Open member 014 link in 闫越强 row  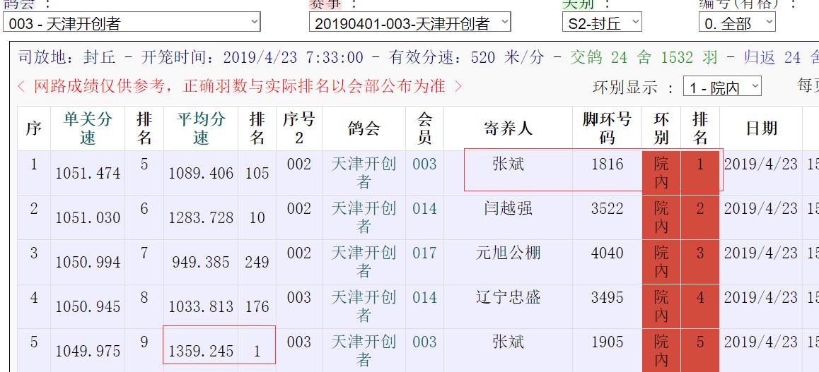[424, 209]
